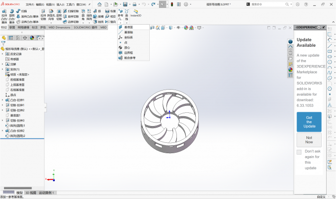Expand the 切除-拉伸3 feature node
336x199 pixels.
[x=2, y=120]
